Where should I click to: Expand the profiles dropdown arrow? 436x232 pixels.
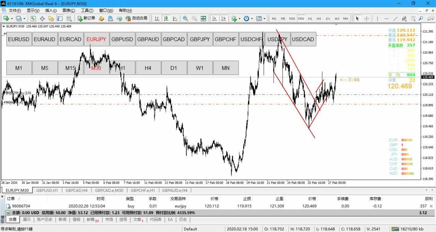[x=24, y=18]
